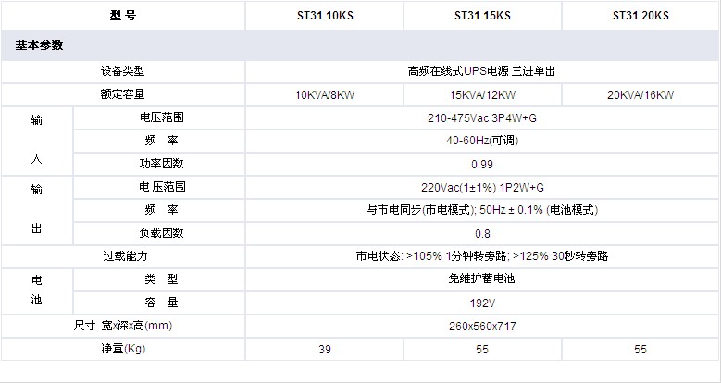The width and height of the screenshot is (721, 383).
Task: Select the 0.8 load factor value
Action: pyautogui.click(x=481, y=233)
